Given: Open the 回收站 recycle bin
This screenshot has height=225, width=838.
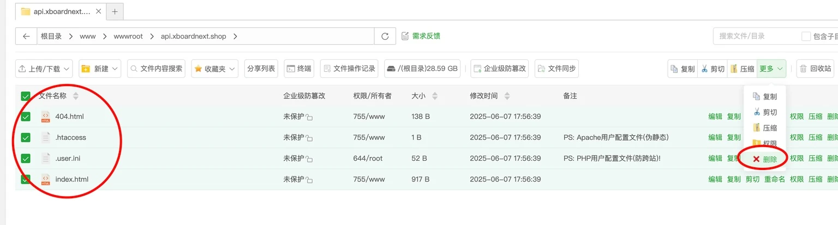Looking at the screenshot, I should [816, 69].
